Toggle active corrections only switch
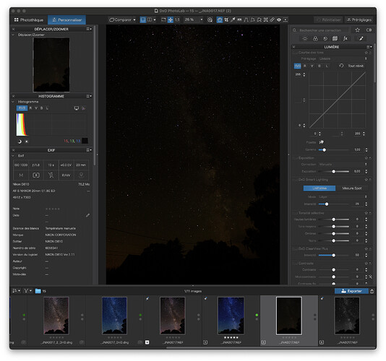This screenshot has width=386, height=361. [369, 30]
